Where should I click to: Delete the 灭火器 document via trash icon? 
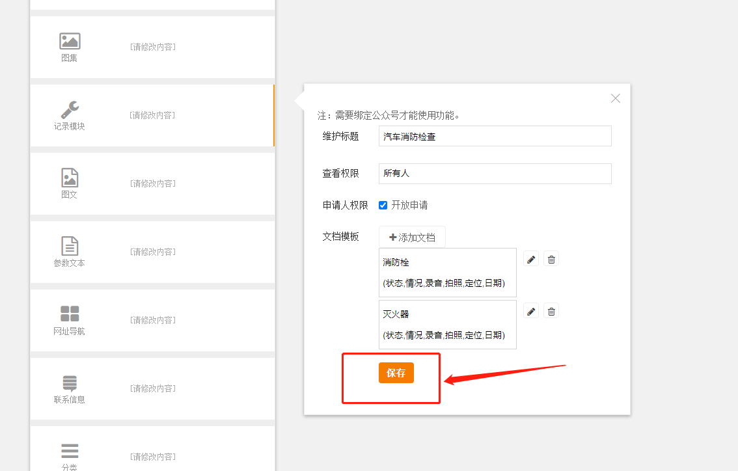pyautogui.click(x=551, y=311)
